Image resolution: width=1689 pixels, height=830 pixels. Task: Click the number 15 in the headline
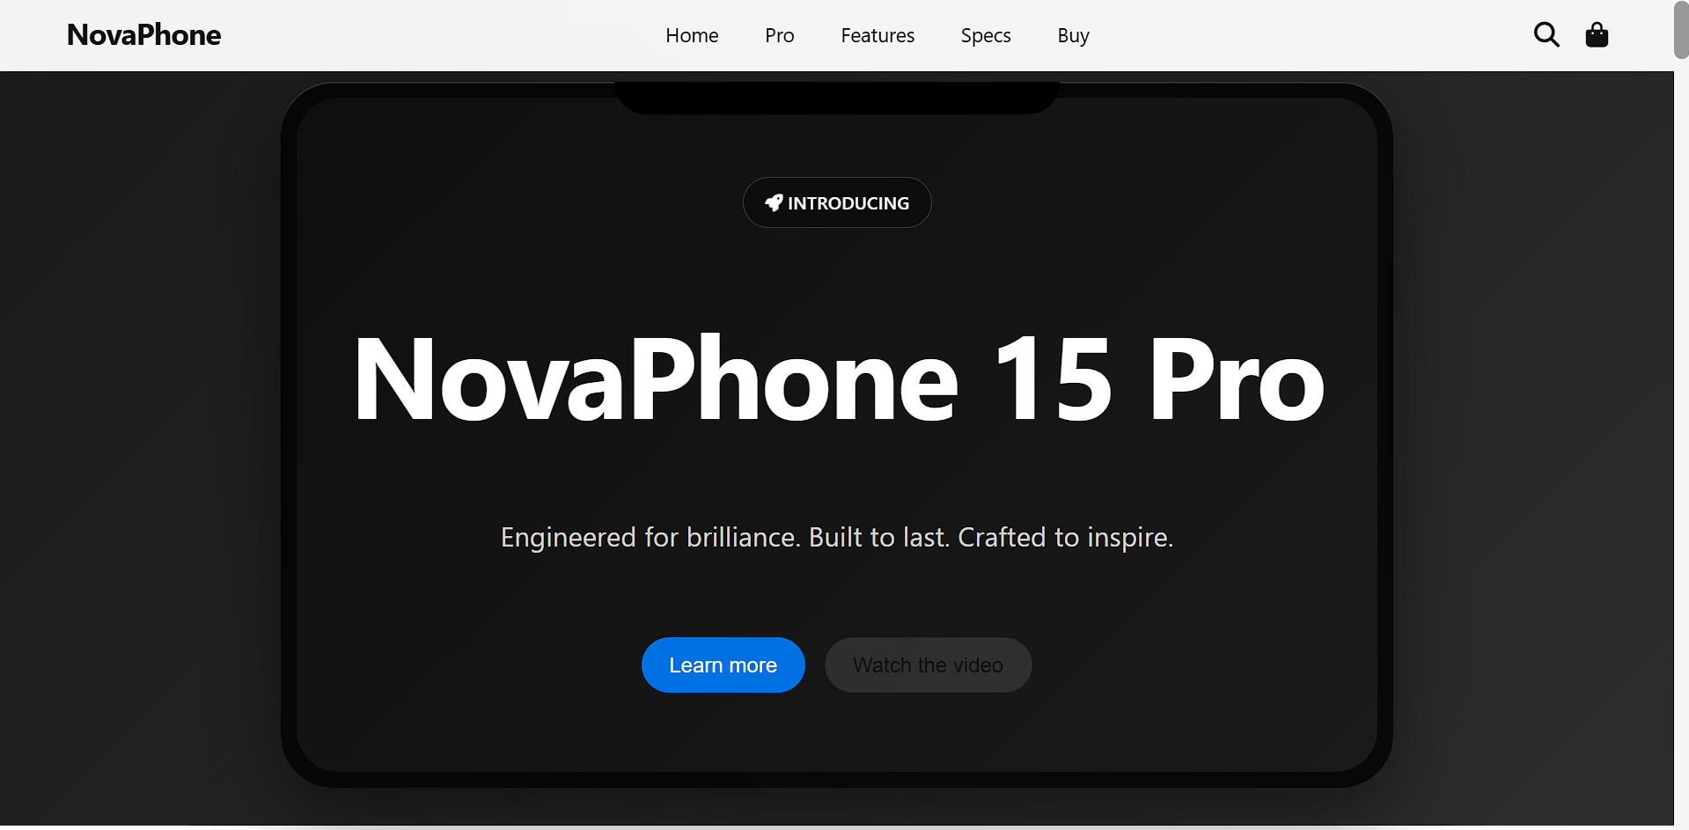pos(1054,379)
